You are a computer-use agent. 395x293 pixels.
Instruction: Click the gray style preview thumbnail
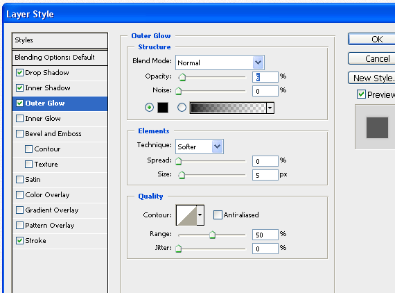pyautogui.click(x=377, y=128)
